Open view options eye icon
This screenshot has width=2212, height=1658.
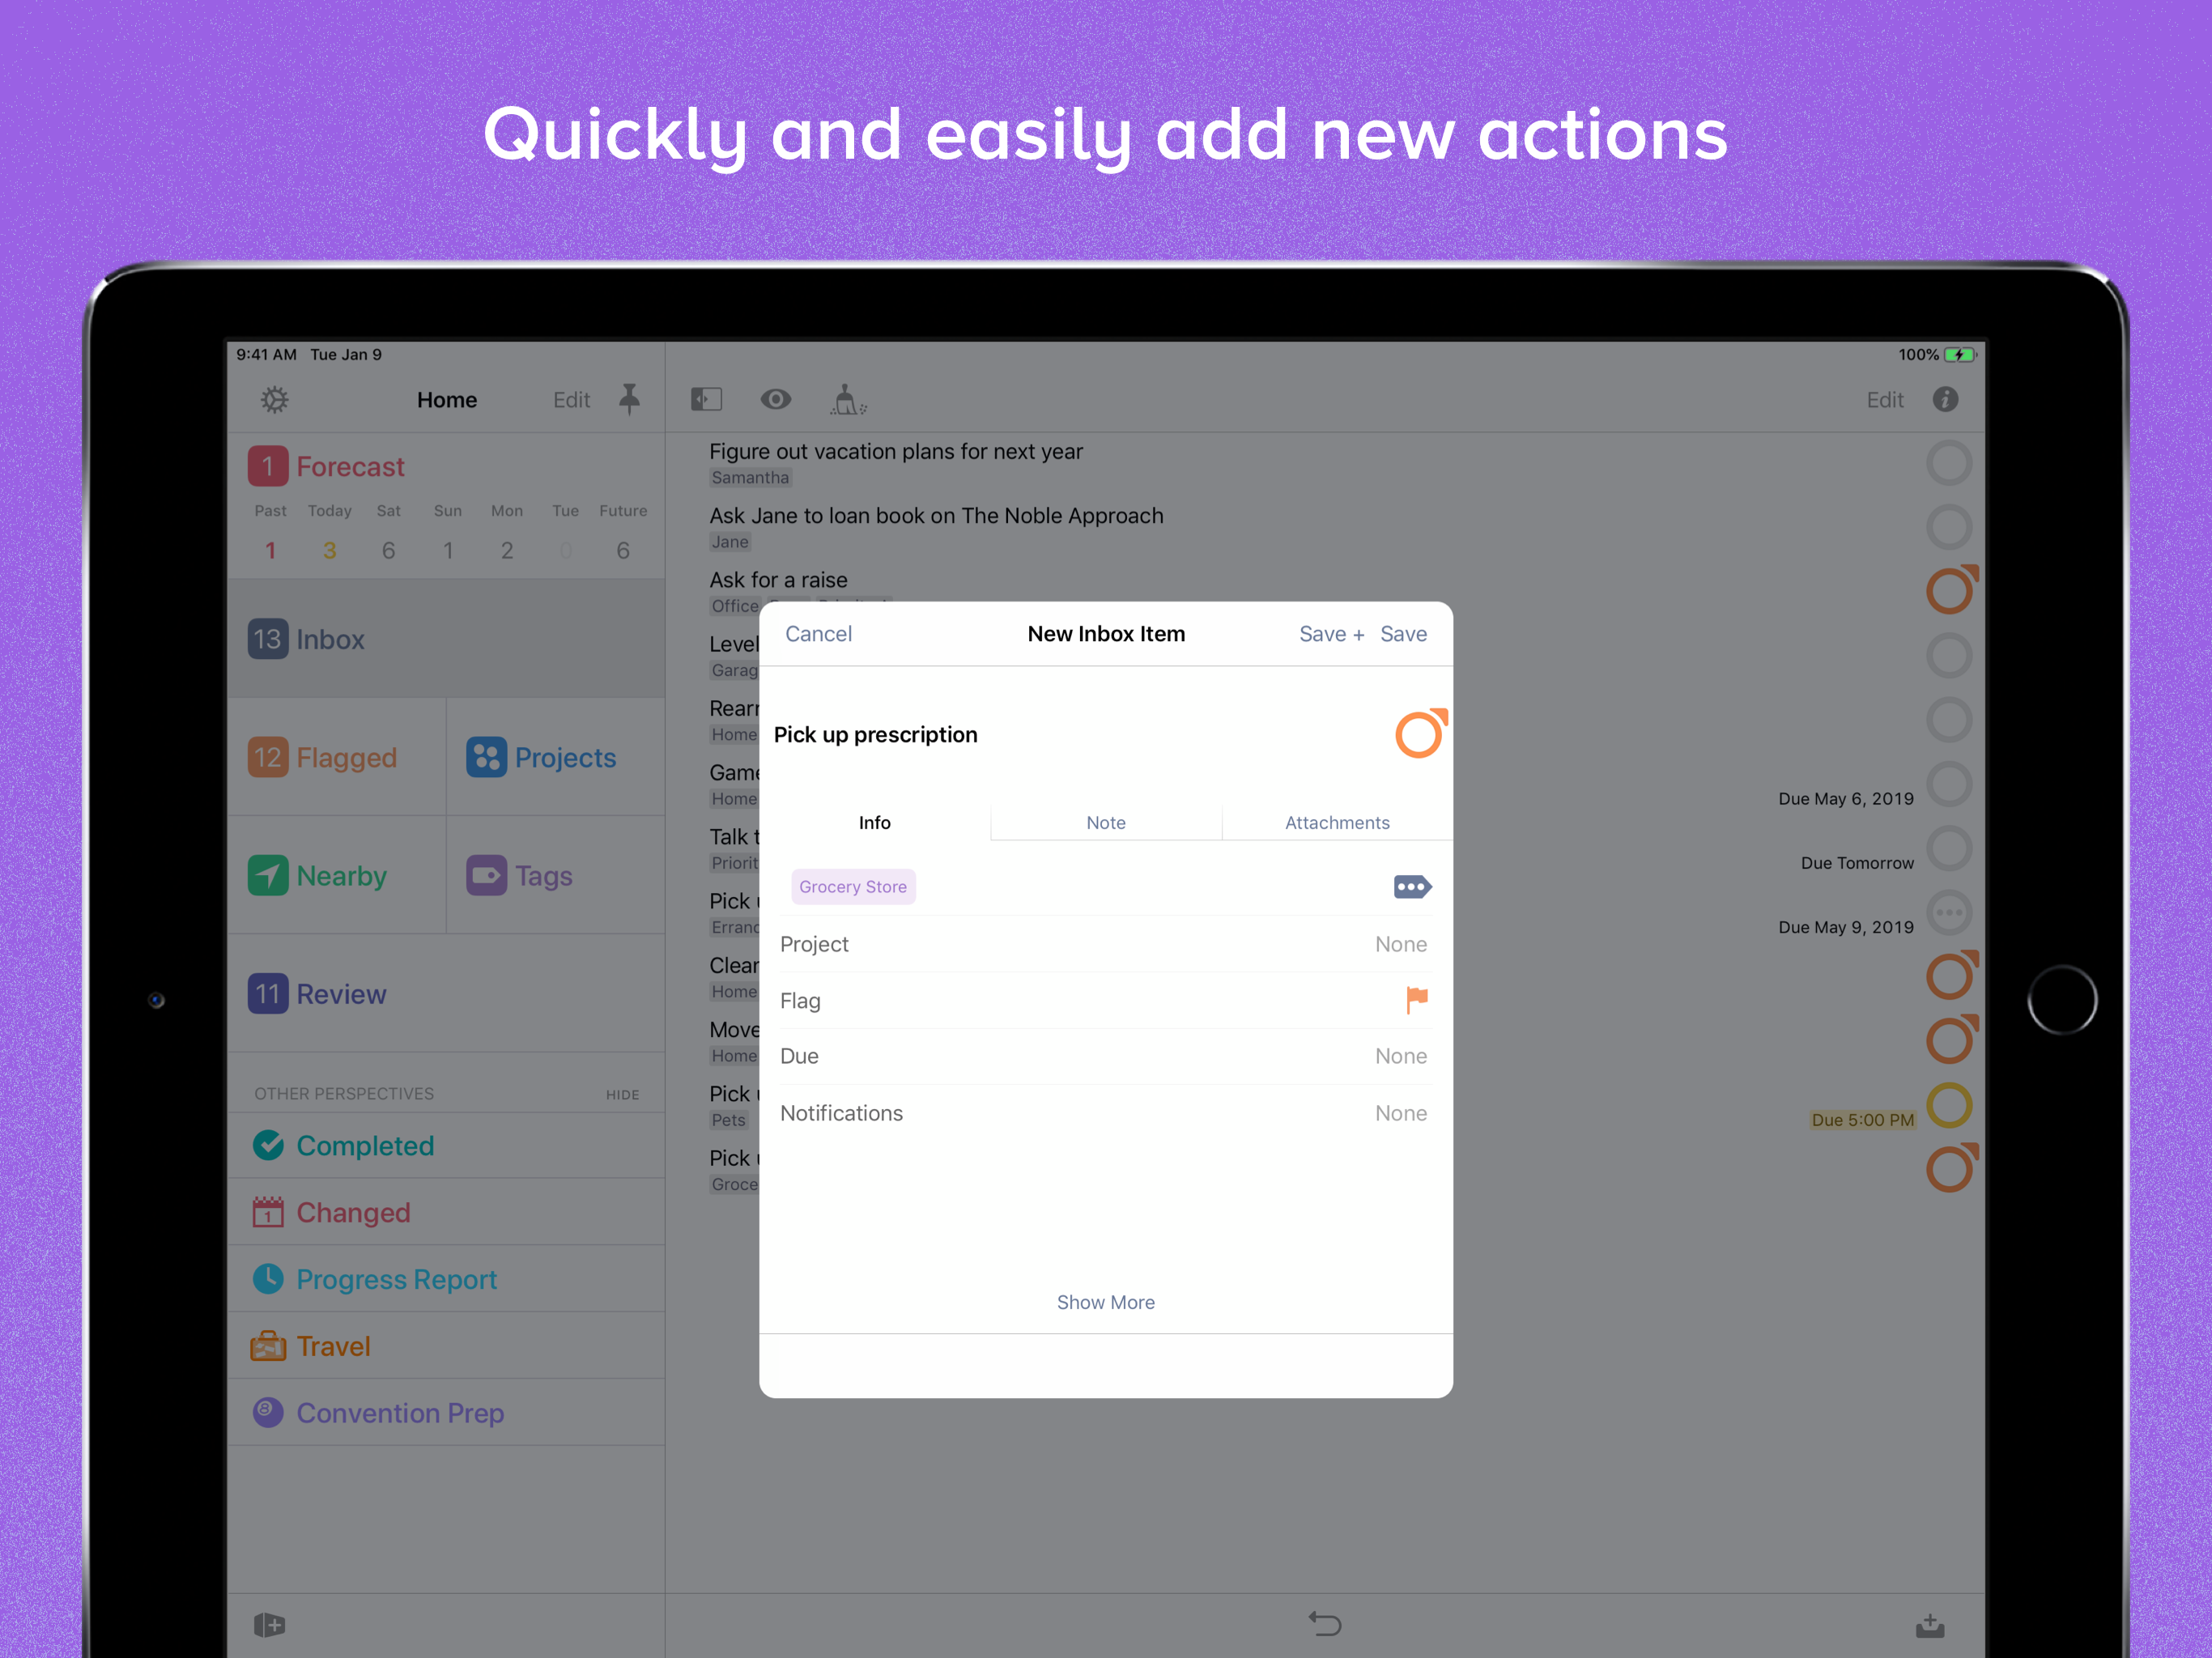775,400
